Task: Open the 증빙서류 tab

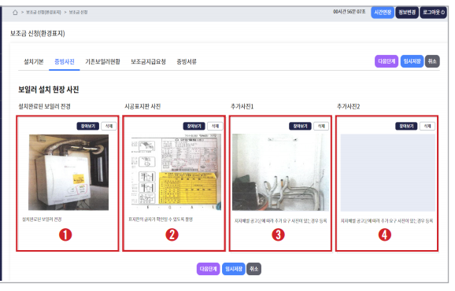Action: (187, 61)
